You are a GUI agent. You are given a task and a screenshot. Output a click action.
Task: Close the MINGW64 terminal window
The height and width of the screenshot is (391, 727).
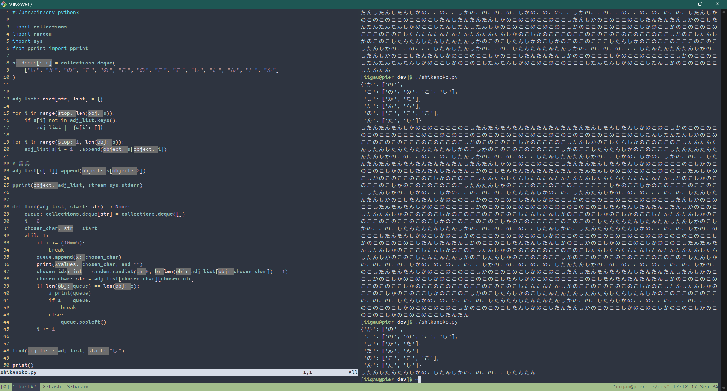click(x=717, y=4)
